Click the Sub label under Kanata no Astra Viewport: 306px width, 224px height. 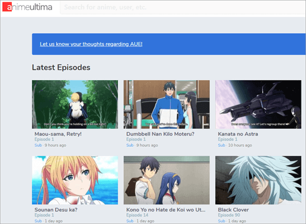[x=221, y=145]
